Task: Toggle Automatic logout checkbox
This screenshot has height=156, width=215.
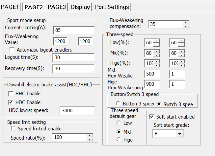Action: (x=12, y=50)
